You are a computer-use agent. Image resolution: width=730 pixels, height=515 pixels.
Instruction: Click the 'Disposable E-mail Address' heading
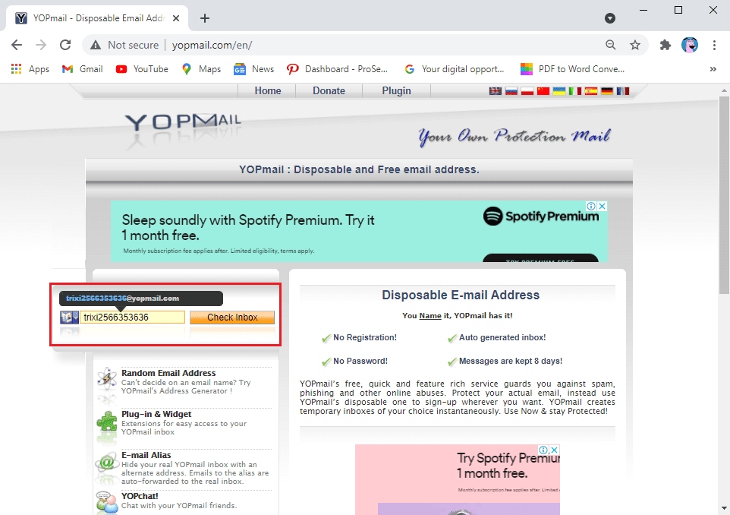[461, 295]
